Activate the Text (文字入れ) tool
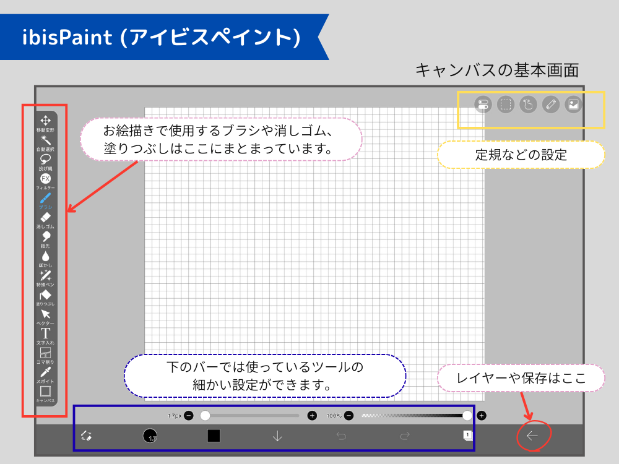The height and width of the screenshot is (464, 619). (45, 333)
